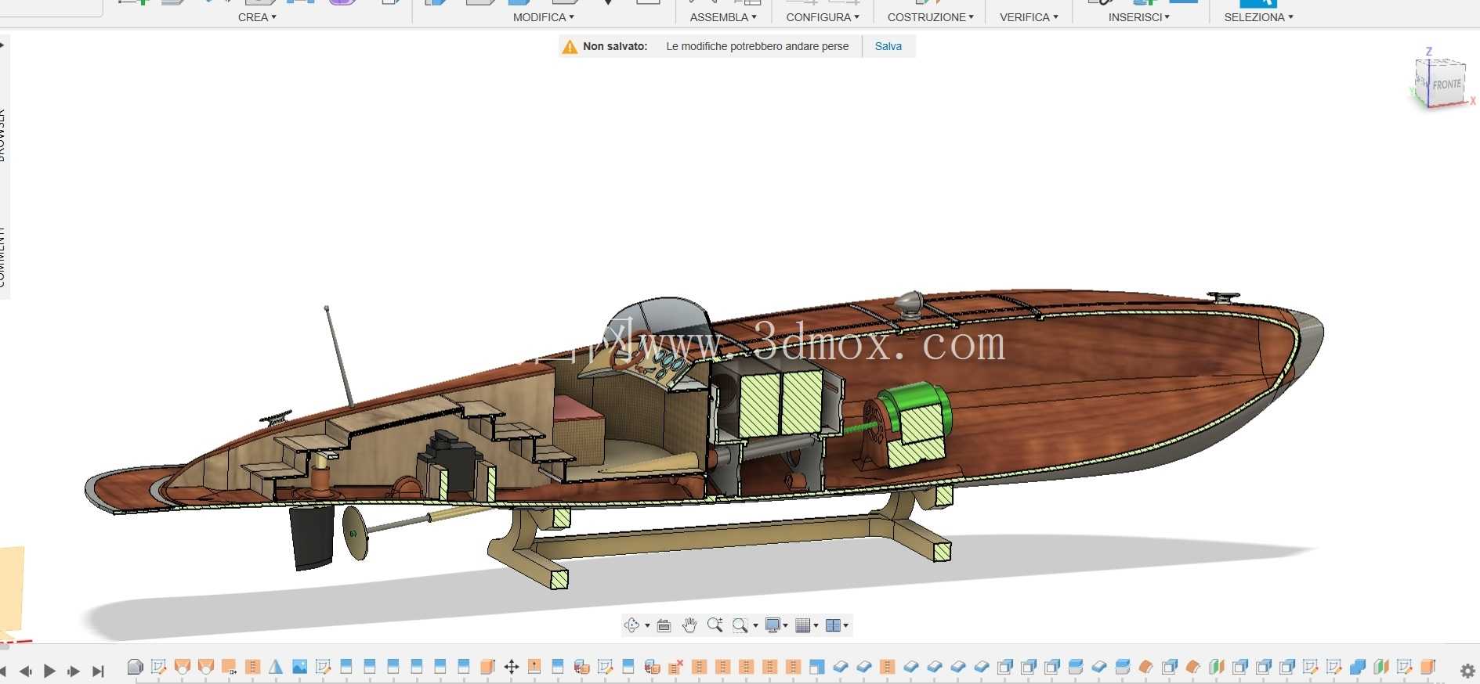Screen dimensions: 1480x684
Task: Select timeline feature marked with red X
Action: (675, 667)
